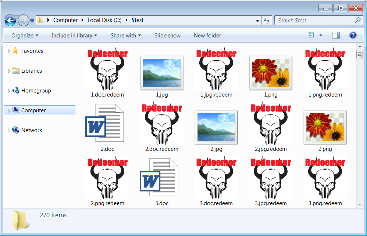This screenshot has height=236, width=367.
Task: Click the scrollbar up arrow
Action: [360, 46]
